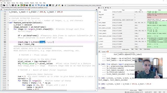Create a new file with toolbar icon
The height and width of the screenshot is (93, 167).
[x=2, y=5]
